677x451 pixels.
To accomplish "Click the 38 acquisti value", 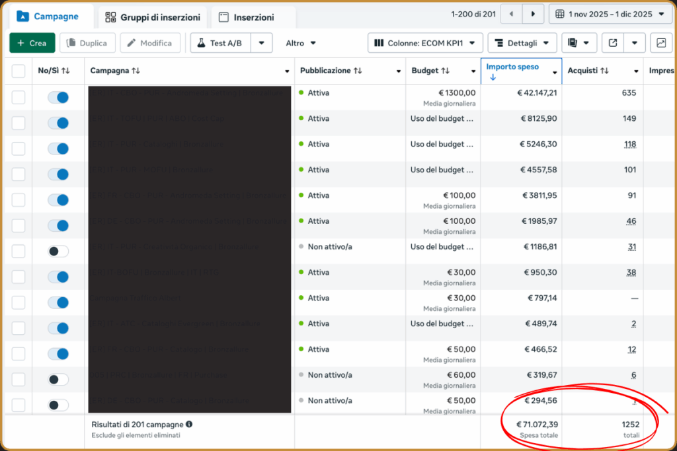I will tap(631, 273).
